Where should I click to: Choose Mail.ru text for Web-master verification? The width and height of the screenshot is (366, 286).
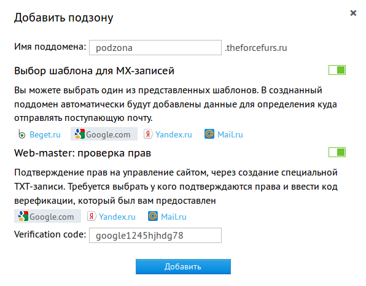(174, 217)
